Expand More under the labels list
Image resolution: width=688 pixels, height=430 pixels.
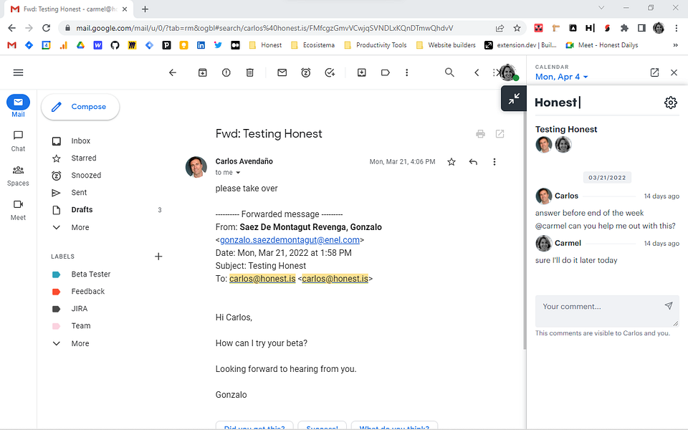tap(80, 343)
